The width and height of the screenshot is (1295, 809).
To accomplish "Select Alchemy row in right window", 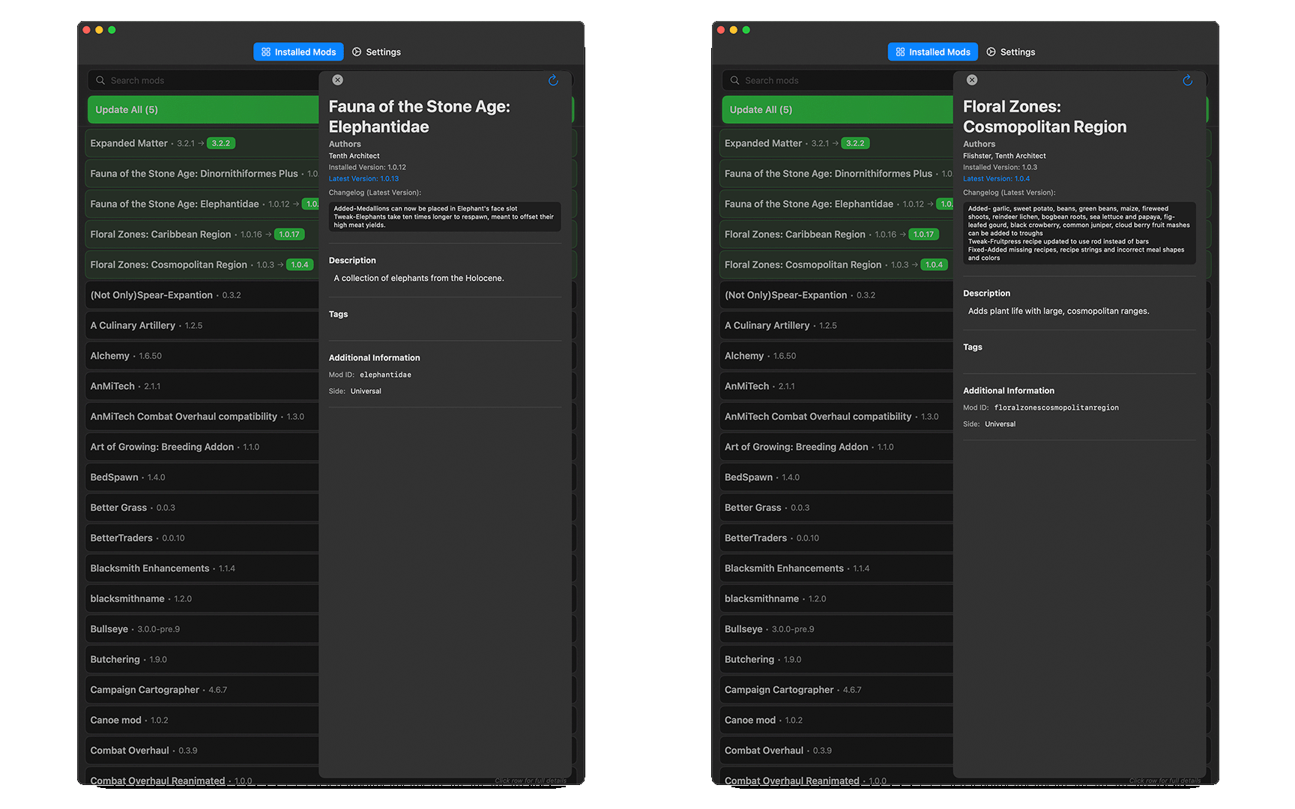I will (836, 356).
